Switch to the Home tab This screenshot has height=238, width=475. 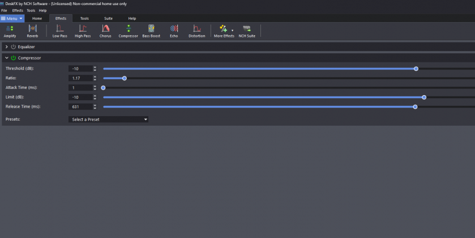(37, 19)
